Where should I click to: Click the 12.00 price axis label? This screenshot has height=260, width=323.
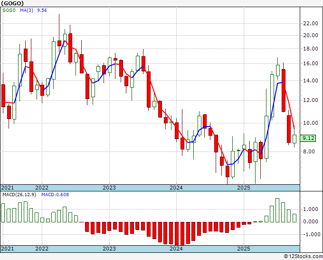pos(311,100)
